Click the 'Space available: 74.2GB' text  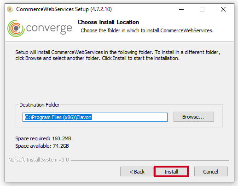point(42,146)
